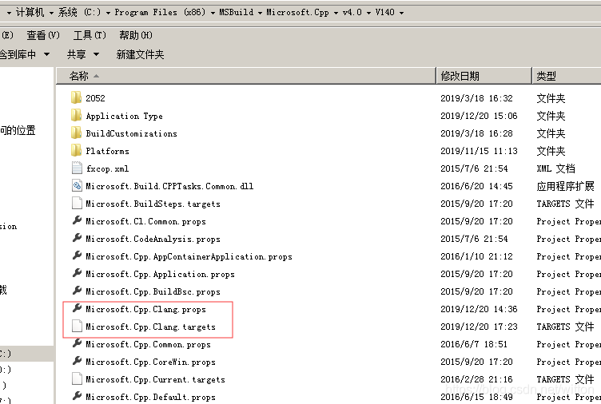Viewport: 601px width, 404px height.
Task: Expand dropdown arrow after 系统 (C:) breadcrumb
Action: (x=108, y=13)
